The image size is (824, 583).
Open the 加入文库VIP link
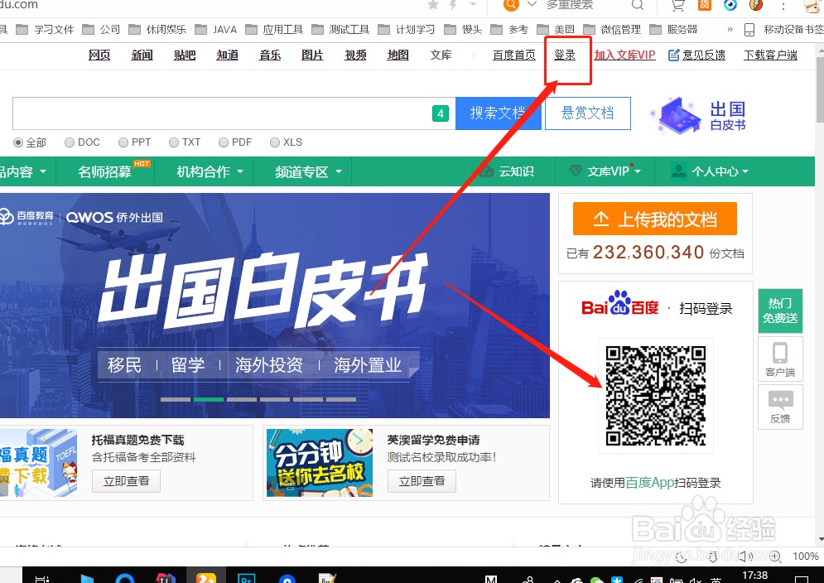coord(624,55)
